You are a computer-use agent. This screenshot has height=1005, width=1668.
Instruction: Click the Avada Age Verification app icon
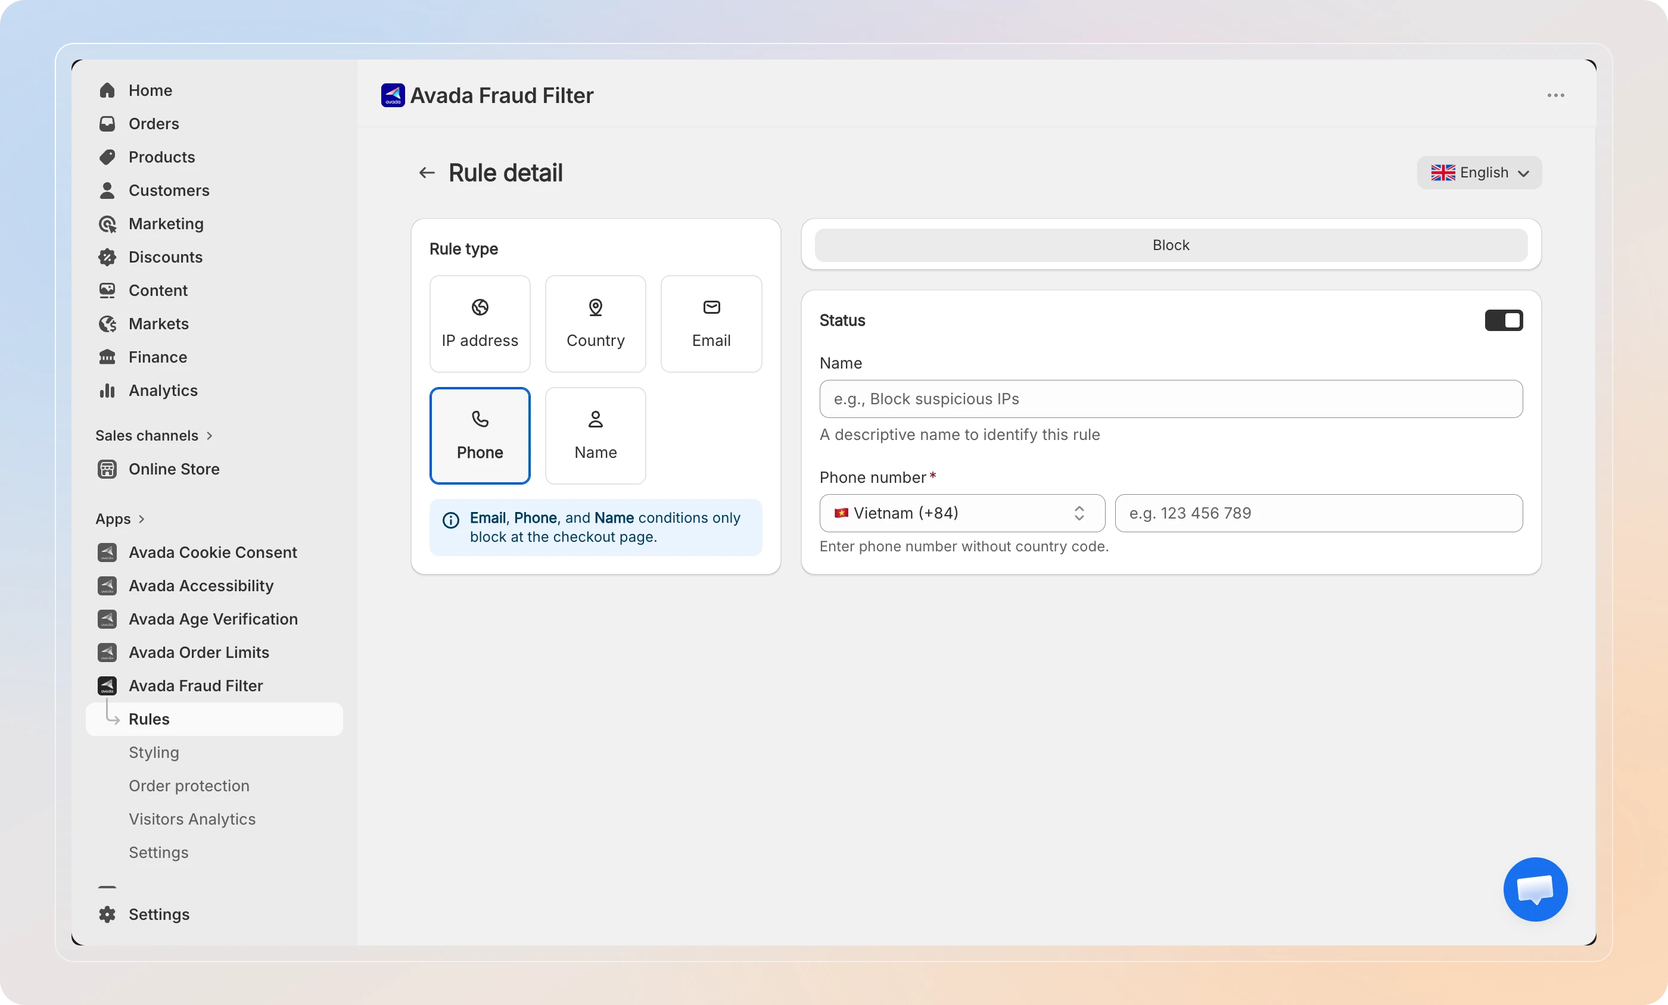coord(107,619)
